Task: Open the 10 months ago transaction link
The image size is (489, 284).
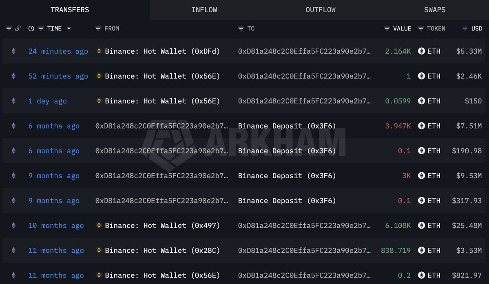Action: point(56,225)
